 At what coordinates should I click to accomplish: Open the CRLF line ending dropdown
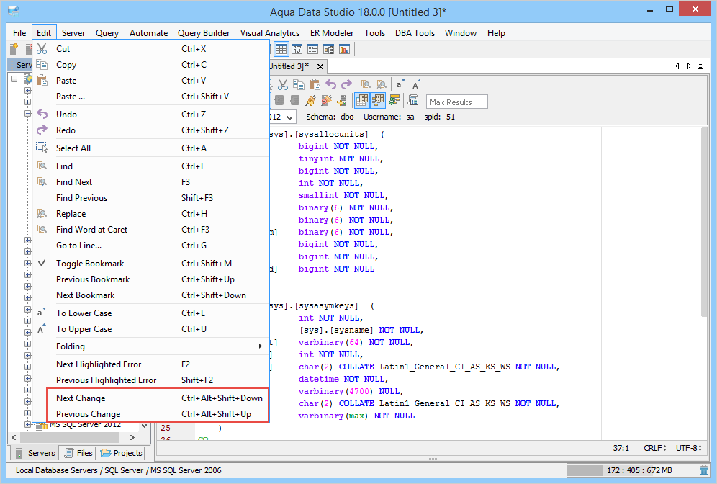(655, 448)
